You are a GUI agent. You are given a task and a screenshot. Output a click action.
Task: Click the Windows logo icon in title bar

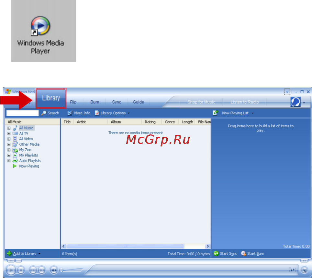point(8,92)
